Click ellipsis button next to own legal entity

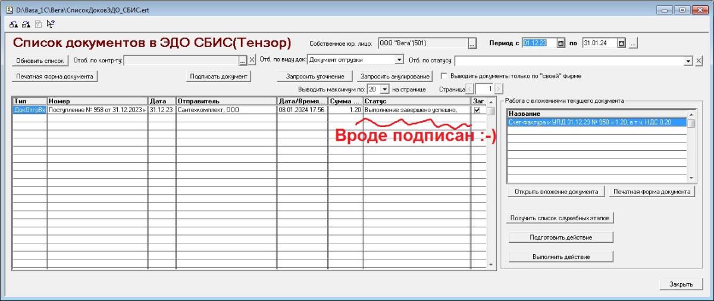tap(472, 43)
